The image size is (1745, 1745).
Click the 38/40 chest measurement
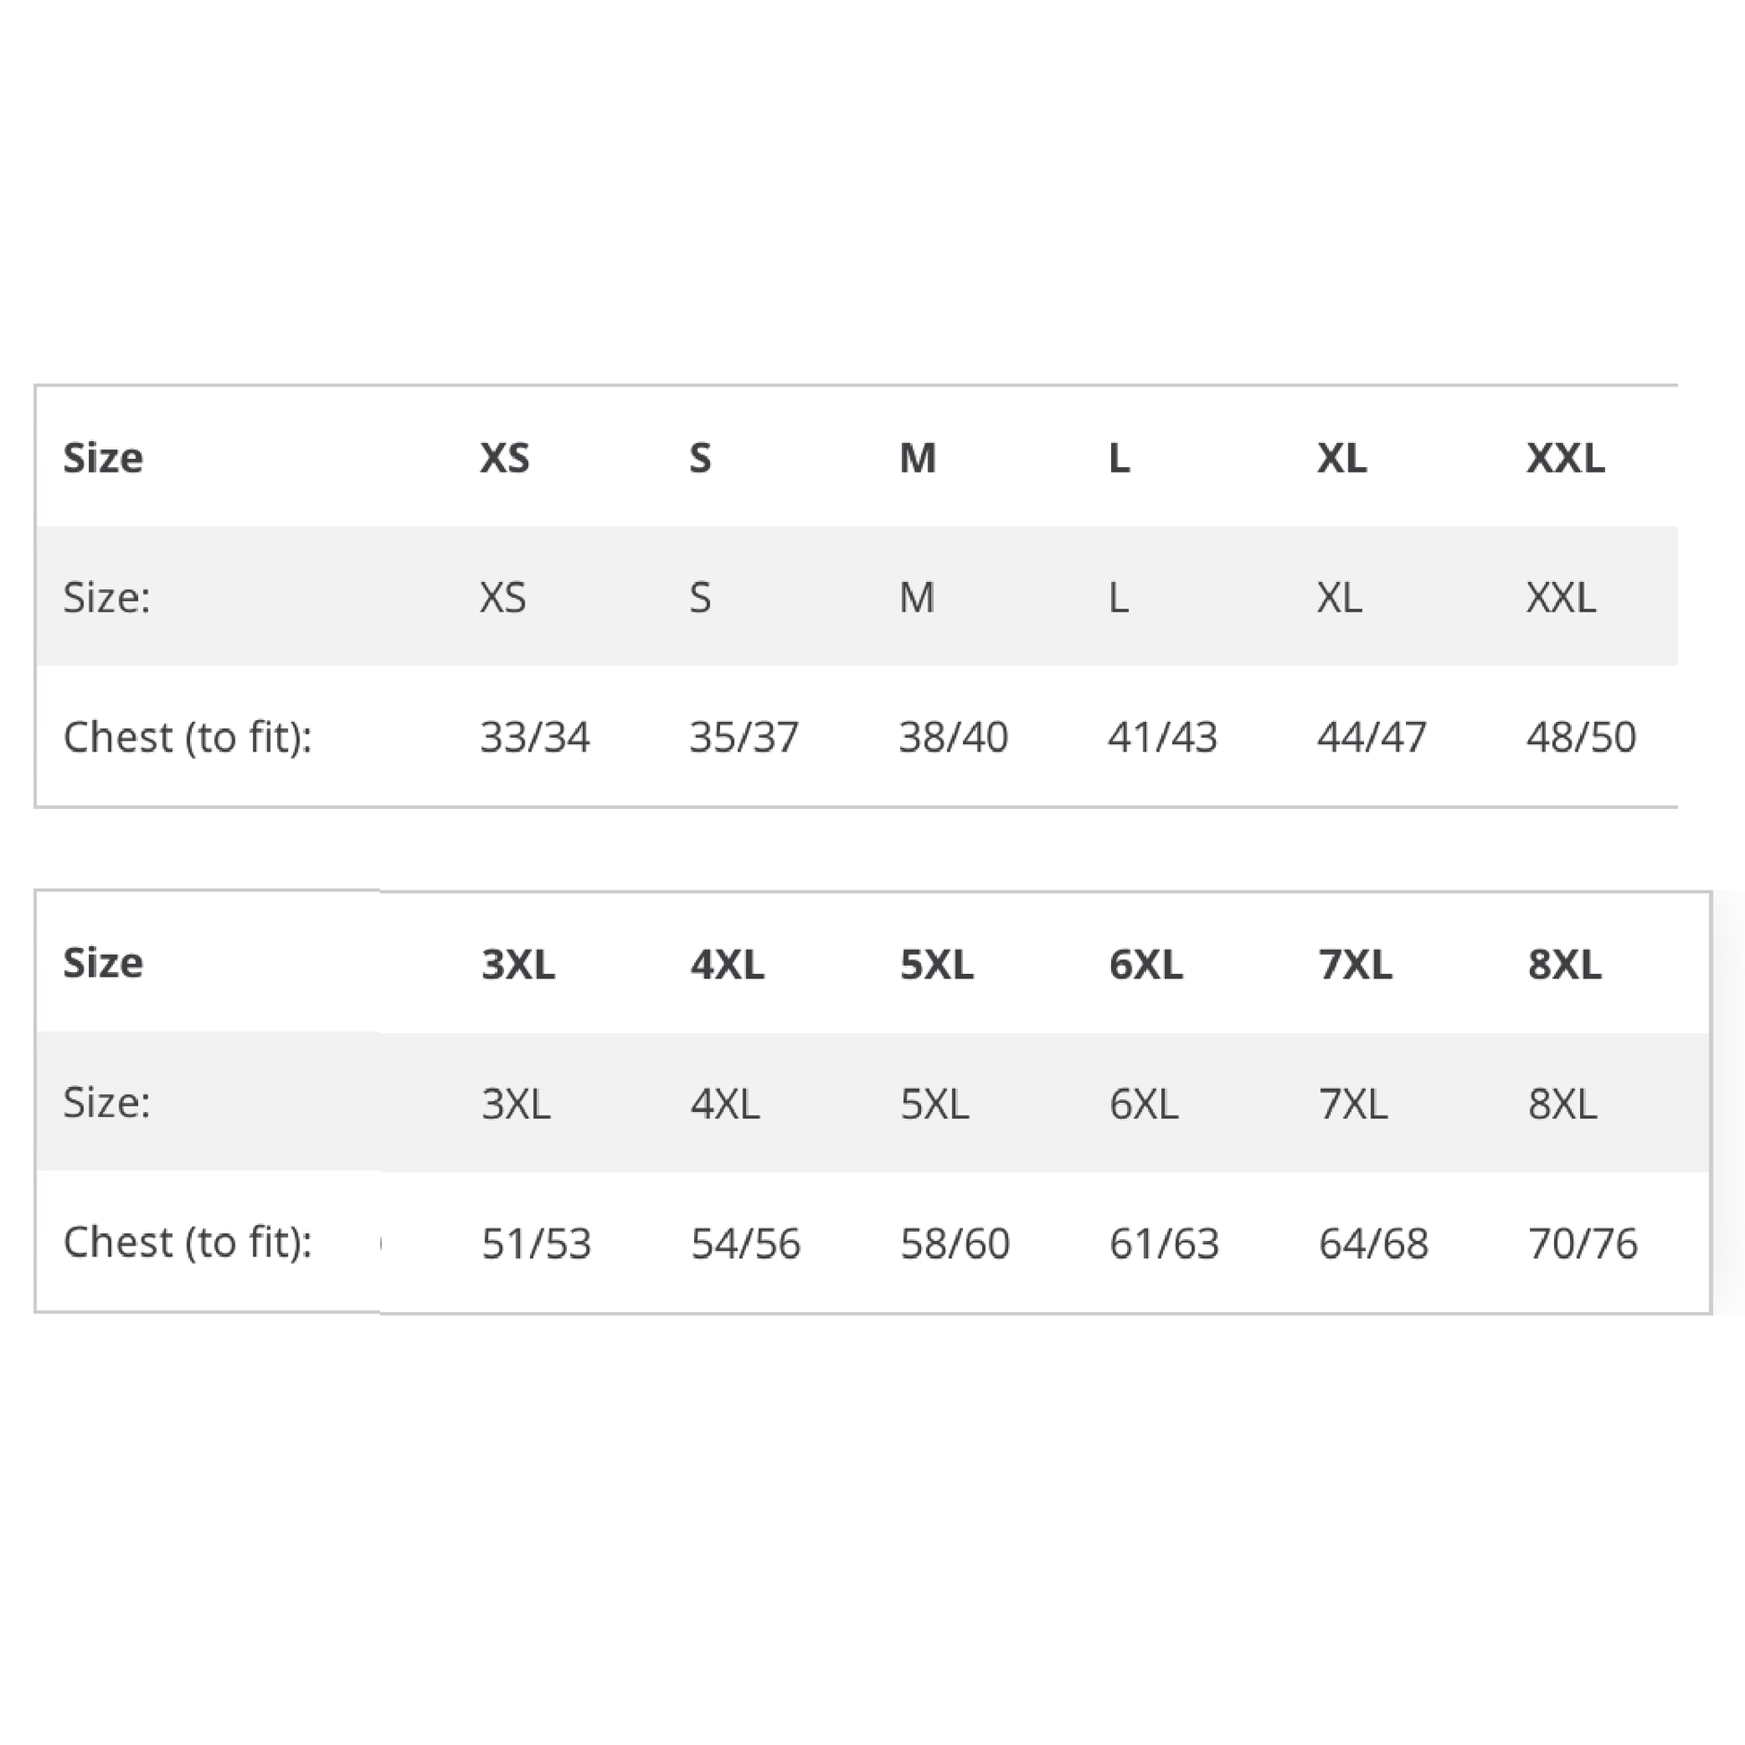coord(953,737)
